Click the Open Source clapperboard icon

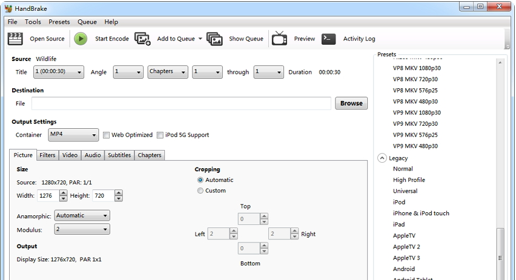click(15, 39)
